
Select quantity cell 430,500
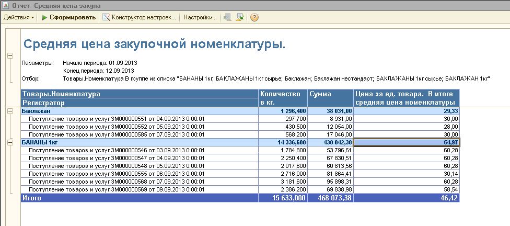pyautogui.click(x=283, y=127)
